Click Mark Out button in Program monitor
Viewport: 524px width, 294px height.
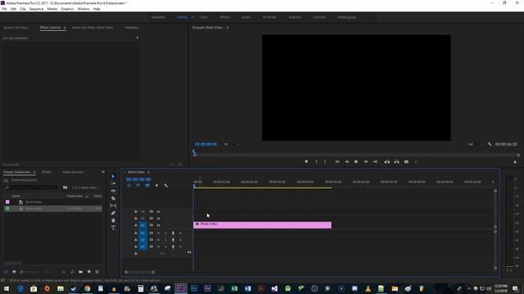pos(325,162)
